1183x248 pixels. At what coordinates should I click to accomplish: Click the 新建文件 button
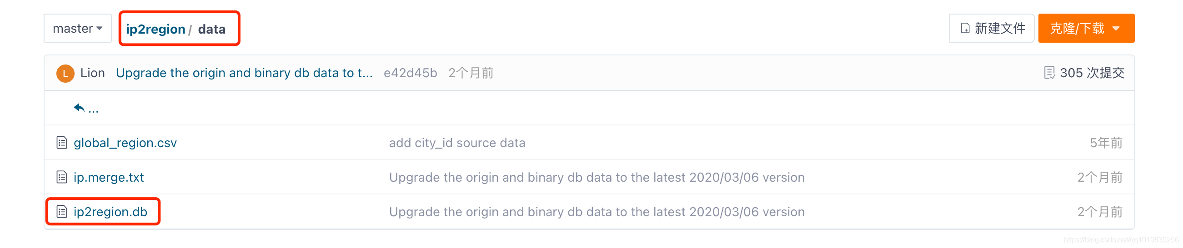(992, 29)
